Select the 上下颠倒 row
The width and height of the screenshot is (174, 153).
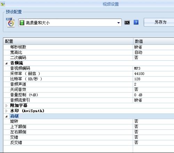(x=89, y=127)
